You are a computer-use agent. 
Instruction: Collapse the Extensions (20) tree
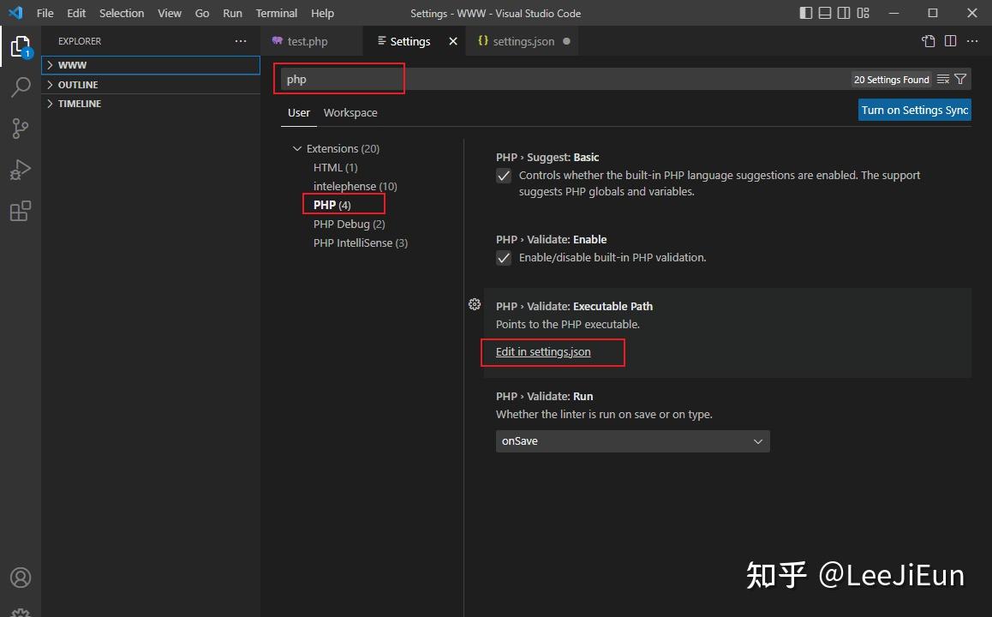[x=297, y=148]
